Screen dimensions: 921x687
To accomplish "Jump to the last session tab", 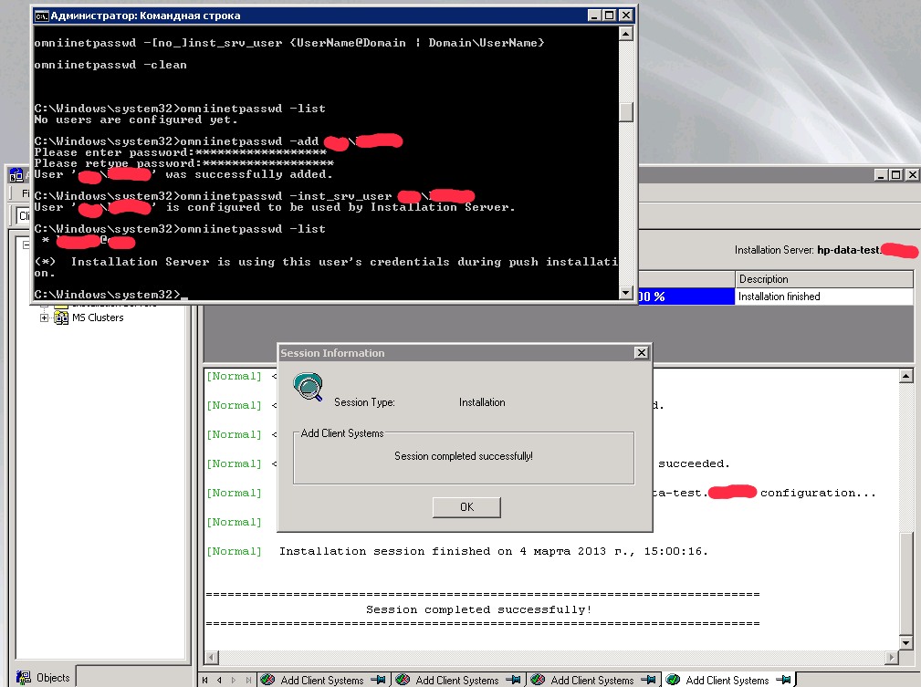I will tap(248, 680).
